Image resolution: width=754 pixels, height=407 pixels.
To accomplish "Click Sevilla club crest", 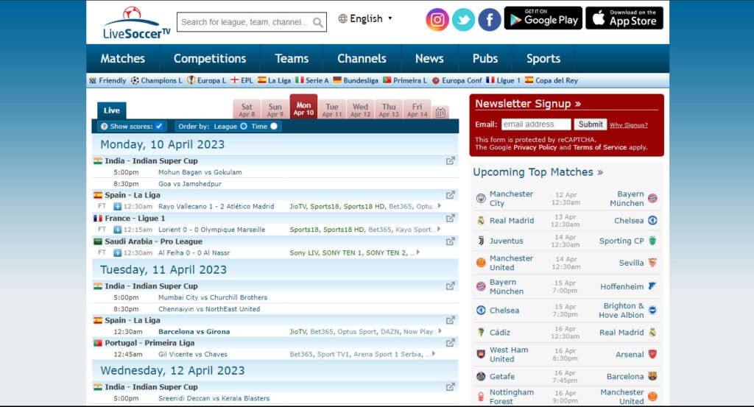I will coord(652,263).
